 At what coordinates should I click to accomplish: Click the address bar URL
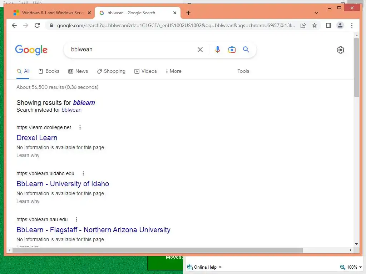coord(176,25)
